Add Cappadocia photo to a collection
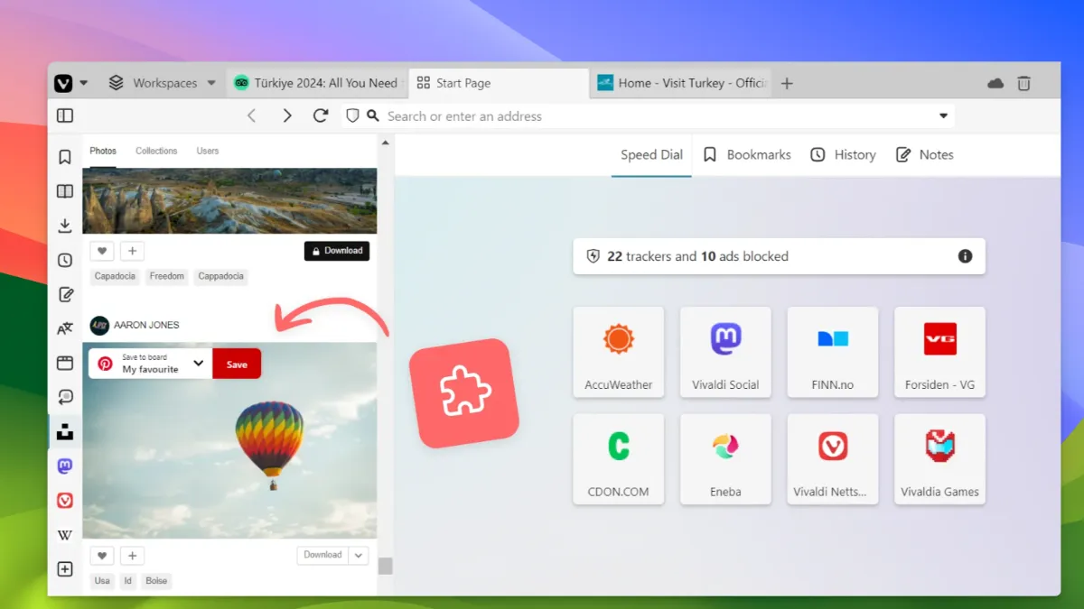The height and width of the screenshot is (609, 1084). 132,251
